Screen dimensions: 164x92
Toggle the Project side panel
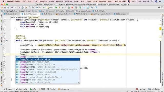(x=1, y=18)
